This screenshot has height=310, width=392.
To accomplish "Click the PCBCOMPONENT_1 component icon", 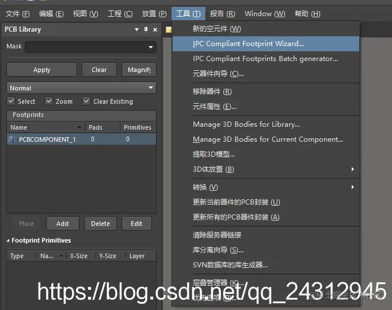I will tap(12, 139).
